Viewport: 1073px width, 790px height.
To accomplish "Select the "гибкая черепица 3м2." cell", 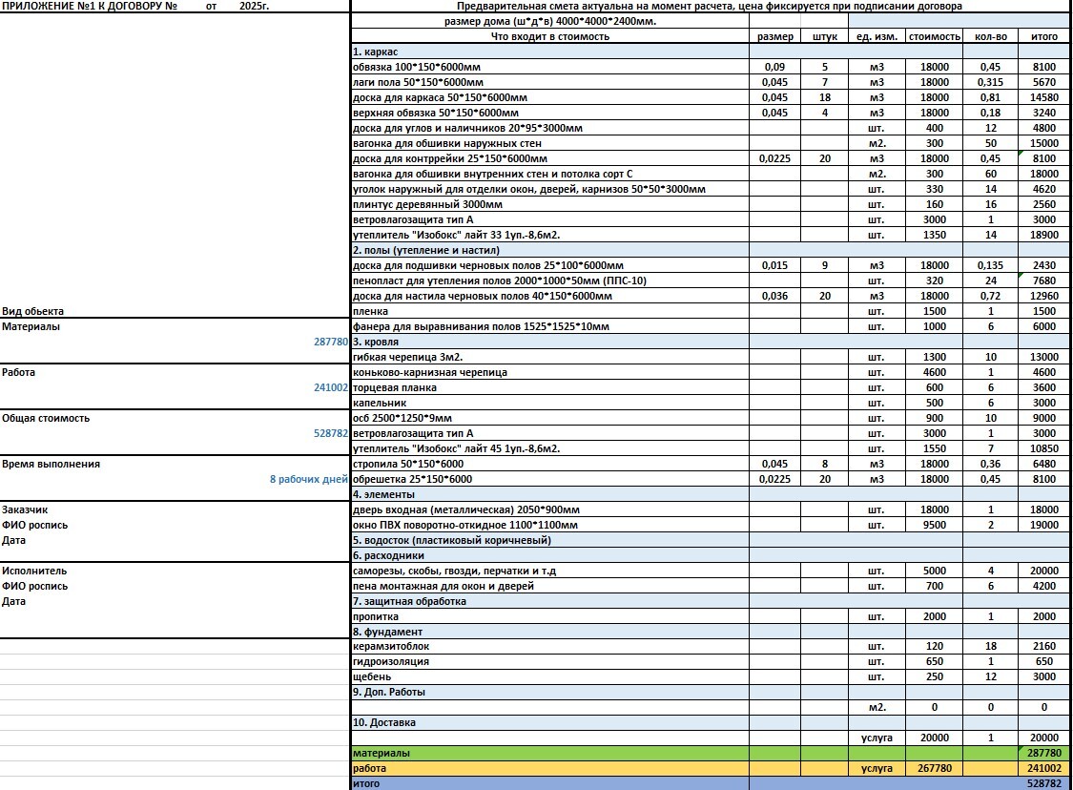I will [550, 357].
